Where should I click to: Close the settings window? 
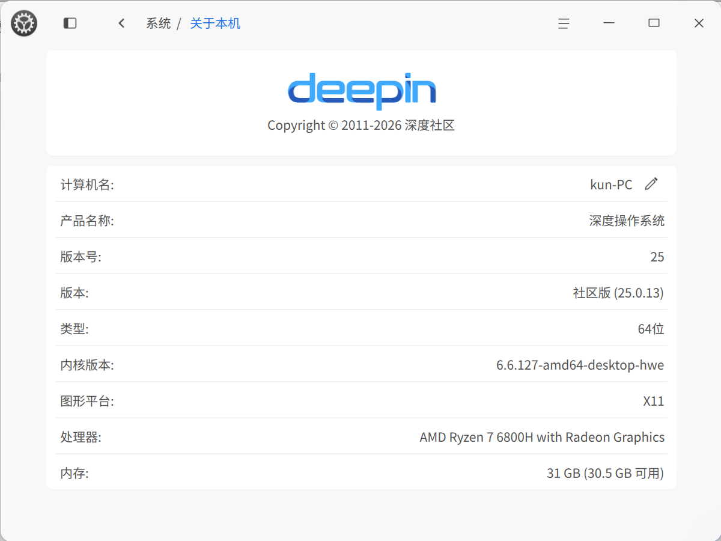(x=699, y=23)
